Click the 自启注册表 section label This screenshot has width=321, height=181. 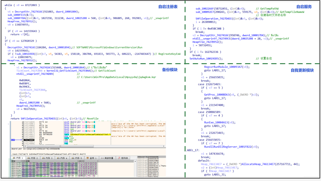(x=168, y=7)
